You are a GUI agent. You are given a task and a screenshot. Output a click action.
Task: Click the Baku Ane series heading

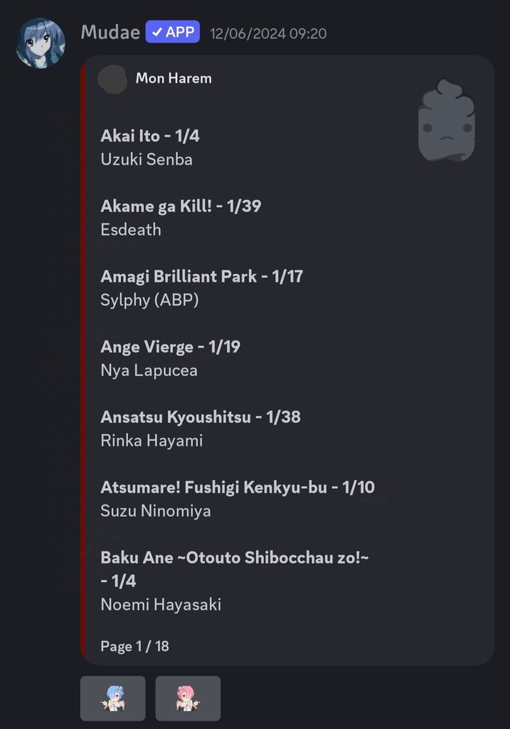(235, 557)
